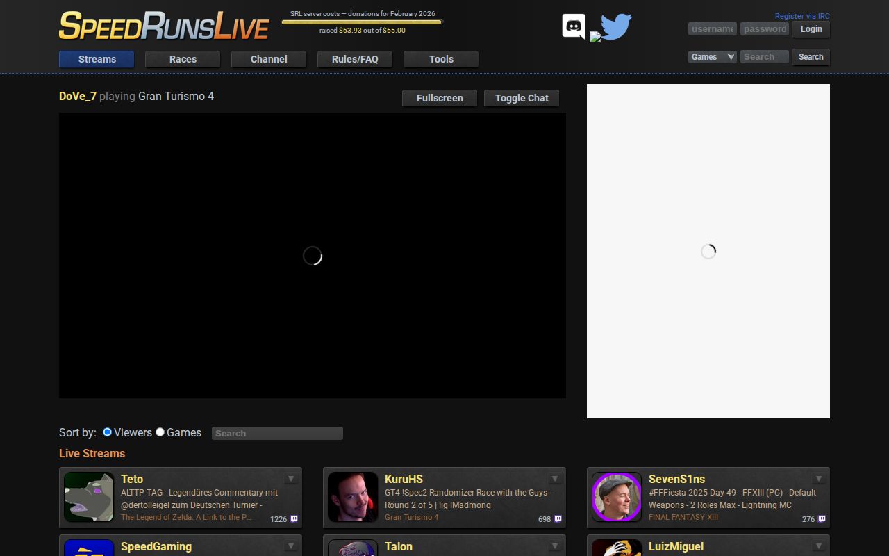
Task: Click the SpeedRunsLive logo
Action: [164, 26]
